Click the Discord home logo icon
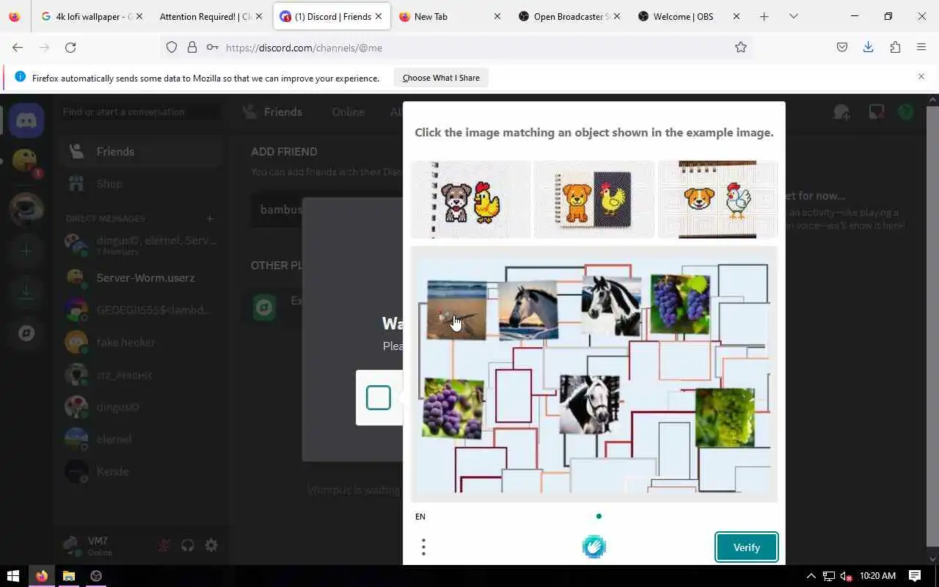 coord(26,120)
